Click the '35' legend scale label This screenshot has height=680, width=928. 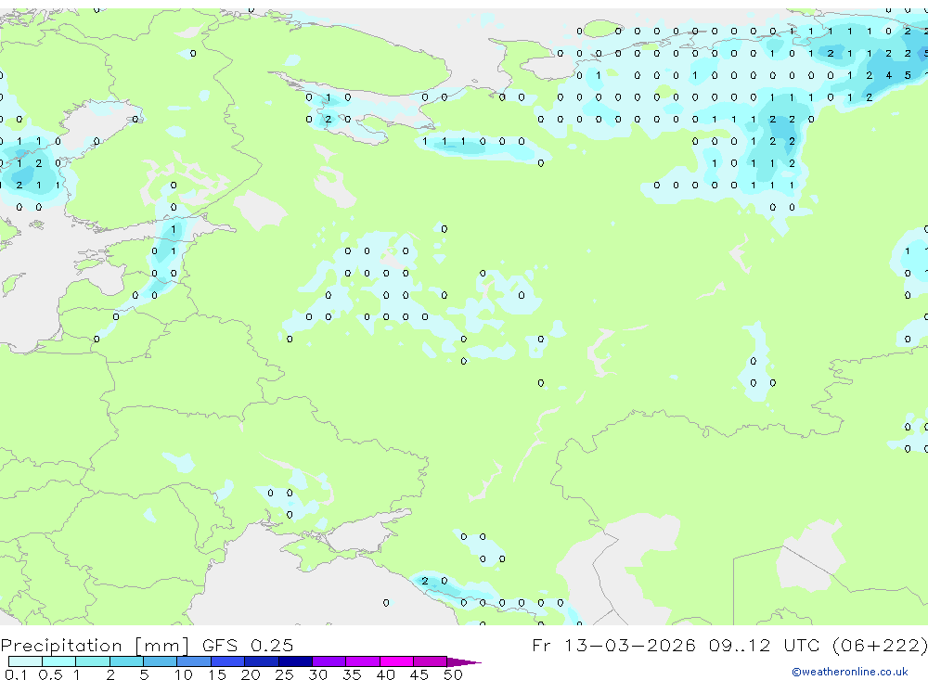coord(352,674)
